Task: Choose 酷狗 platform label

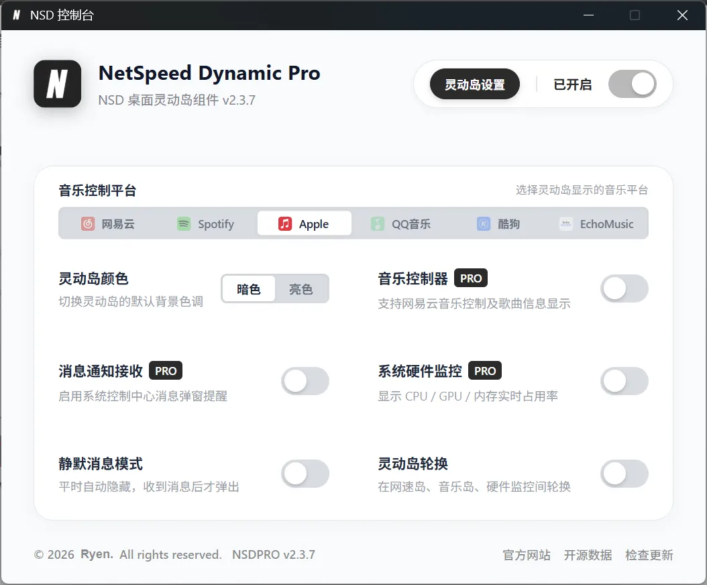Action: click(x=508, y=224)
